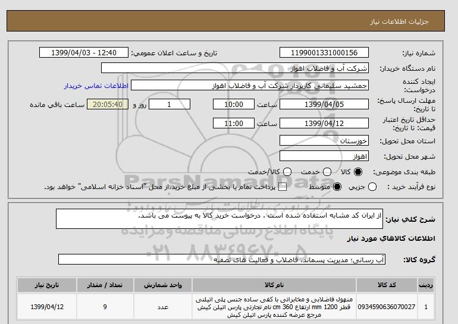Image resolution: width=458 pixels, height=324 pixels.
Task: Click the remaining time countdown 20:05:40
Action: [x=108, y=104]
